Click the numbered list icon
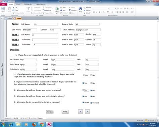 tap(121, 8)
